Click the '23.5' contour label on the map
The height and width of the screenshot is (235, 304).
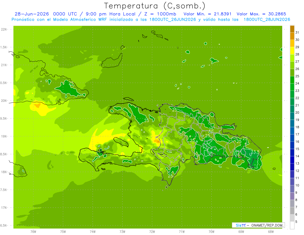255,152
